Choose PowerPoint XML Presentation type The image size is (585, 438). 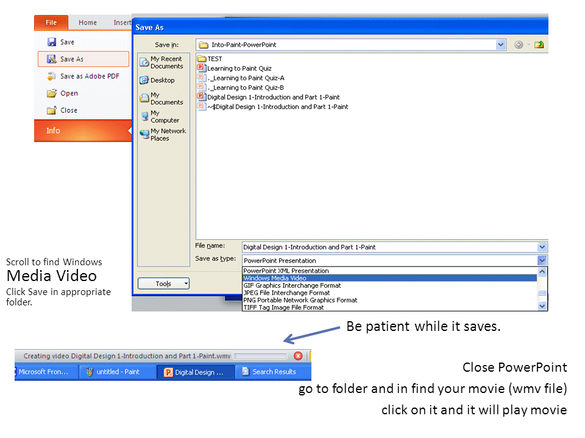pyautogui.click(x=389, y=271)
